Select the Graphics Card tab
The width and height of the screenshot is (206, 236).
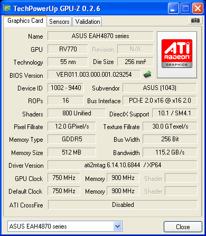point(25,21)
